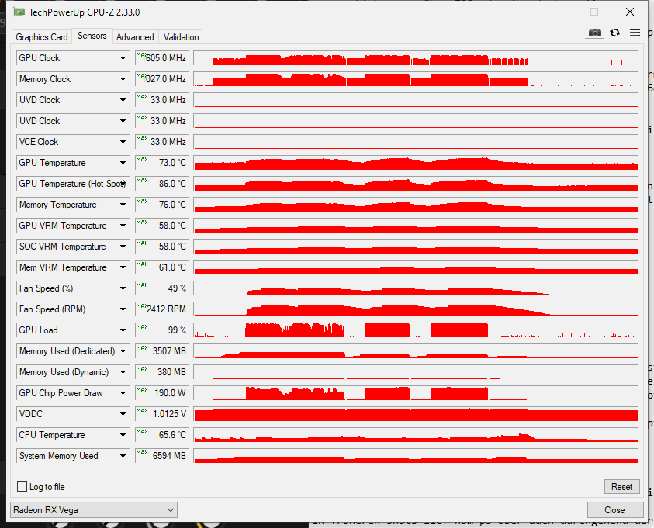Expand the Memory Temperature dropdown
This screenshot has width=654, height=528.
tap(123, 205)
